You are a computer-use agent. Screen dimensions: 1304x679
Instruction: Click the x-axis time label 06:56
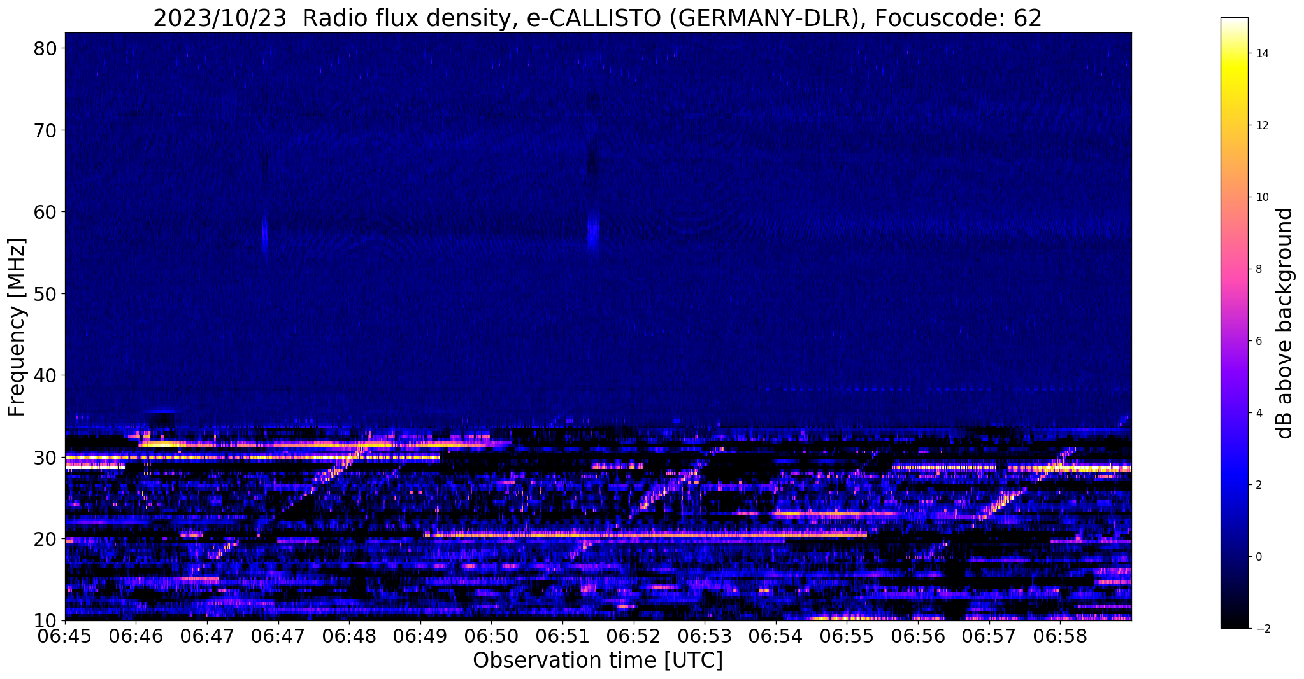(918, 636)
